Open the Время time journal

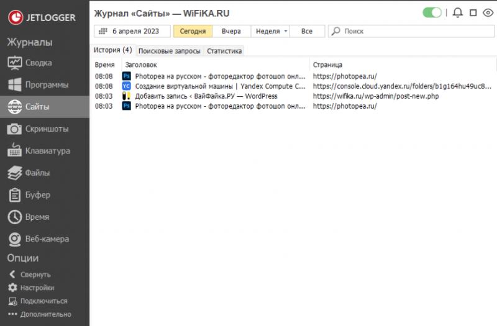point(39,217)
